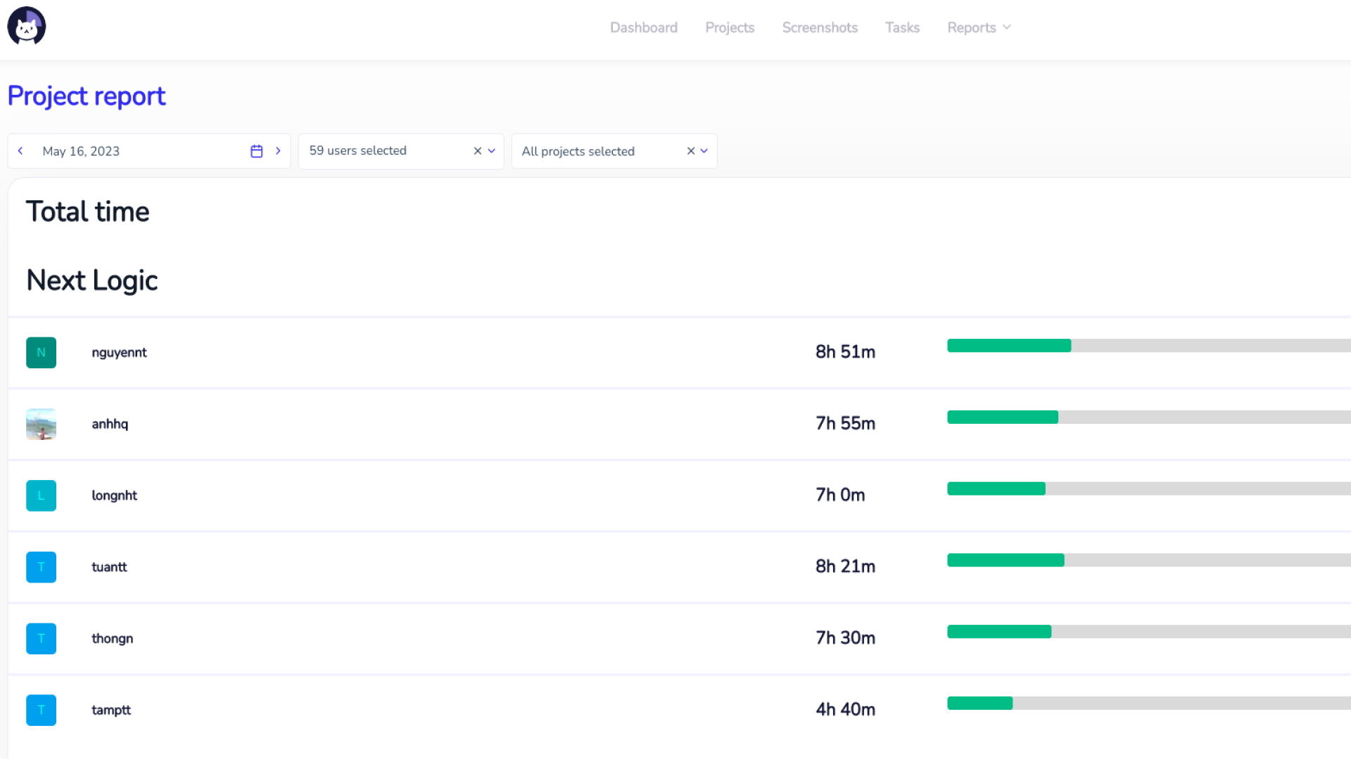The image size is (1351, 759).
Task: Go to next date arrow
Action: (278, 151)
